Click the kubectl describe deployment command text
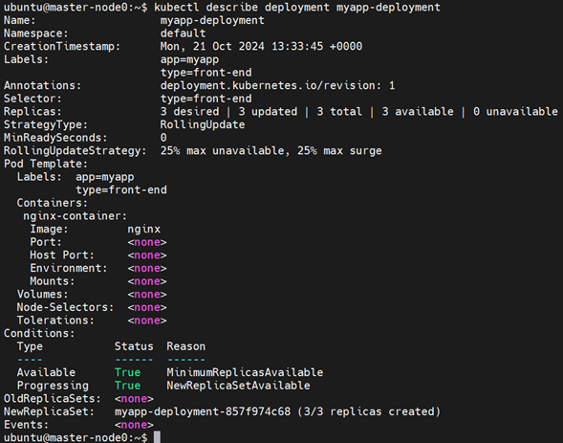Screen dimensions: 563x443 (297, 8)
